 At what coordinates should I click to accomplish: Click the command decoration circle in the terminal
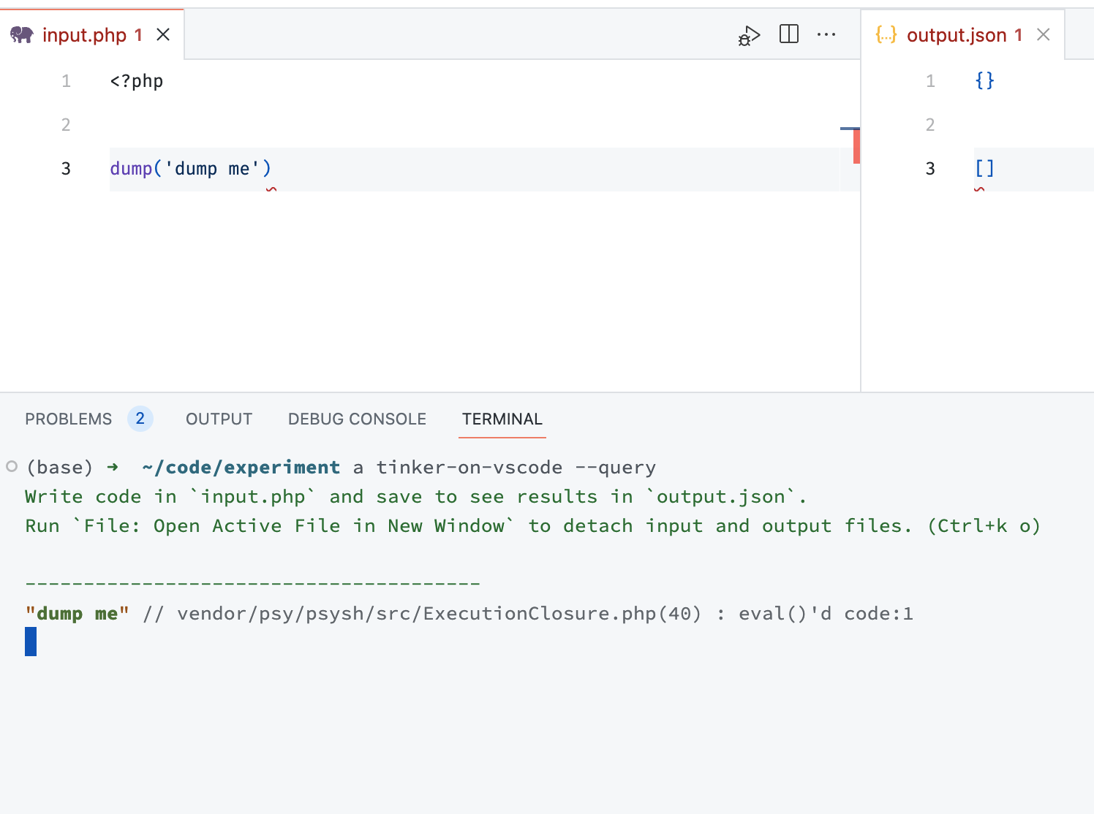[10, 465]
